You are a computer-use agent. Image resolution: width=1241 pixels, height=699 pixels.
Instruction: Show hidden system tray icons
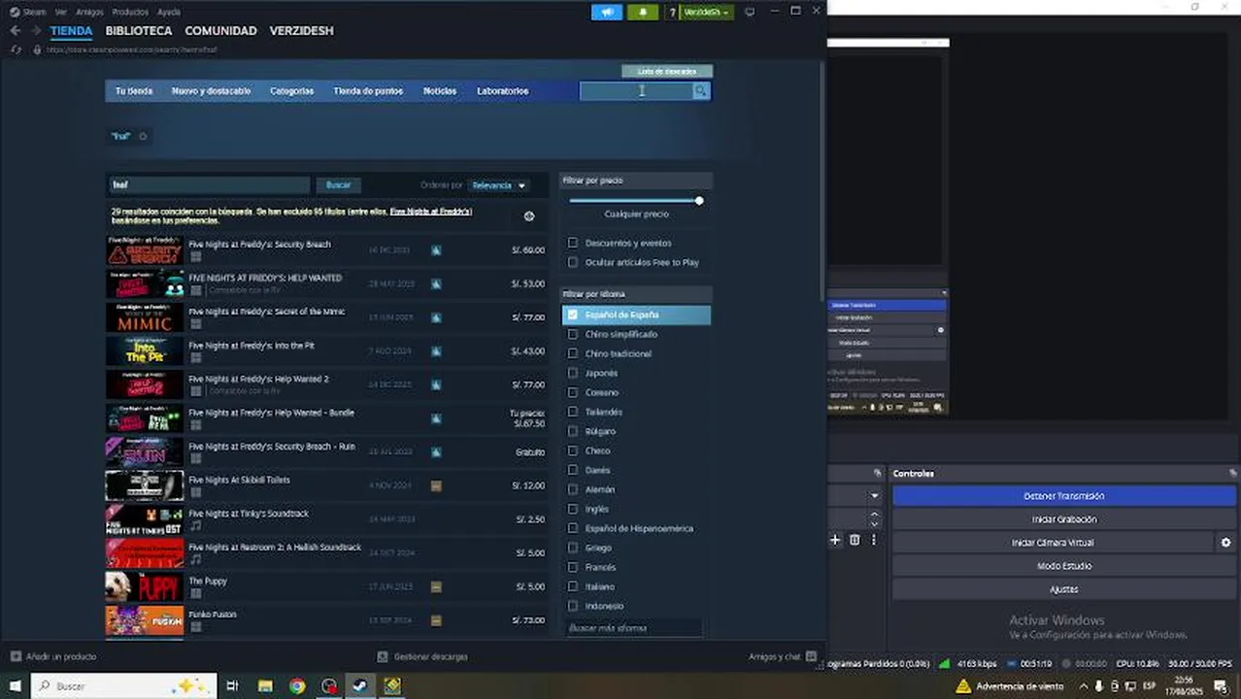(1084, 686)
